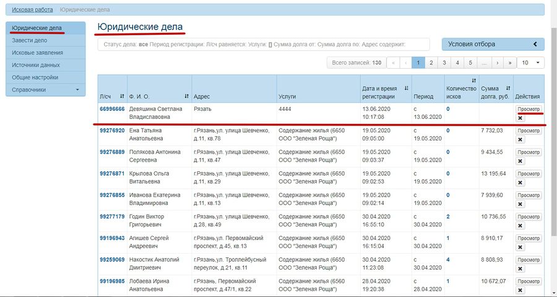The width and height of the screenshot is (557, 297).
Task: Sort by Дата и время регистрации arrows
Action: [407, 88]
